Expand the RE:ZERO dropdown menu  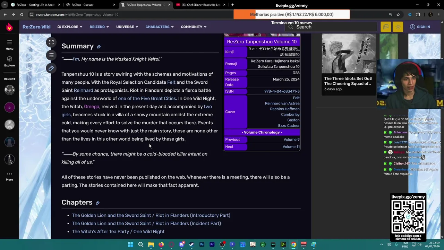pyautogui.click(x=99, y=27)
